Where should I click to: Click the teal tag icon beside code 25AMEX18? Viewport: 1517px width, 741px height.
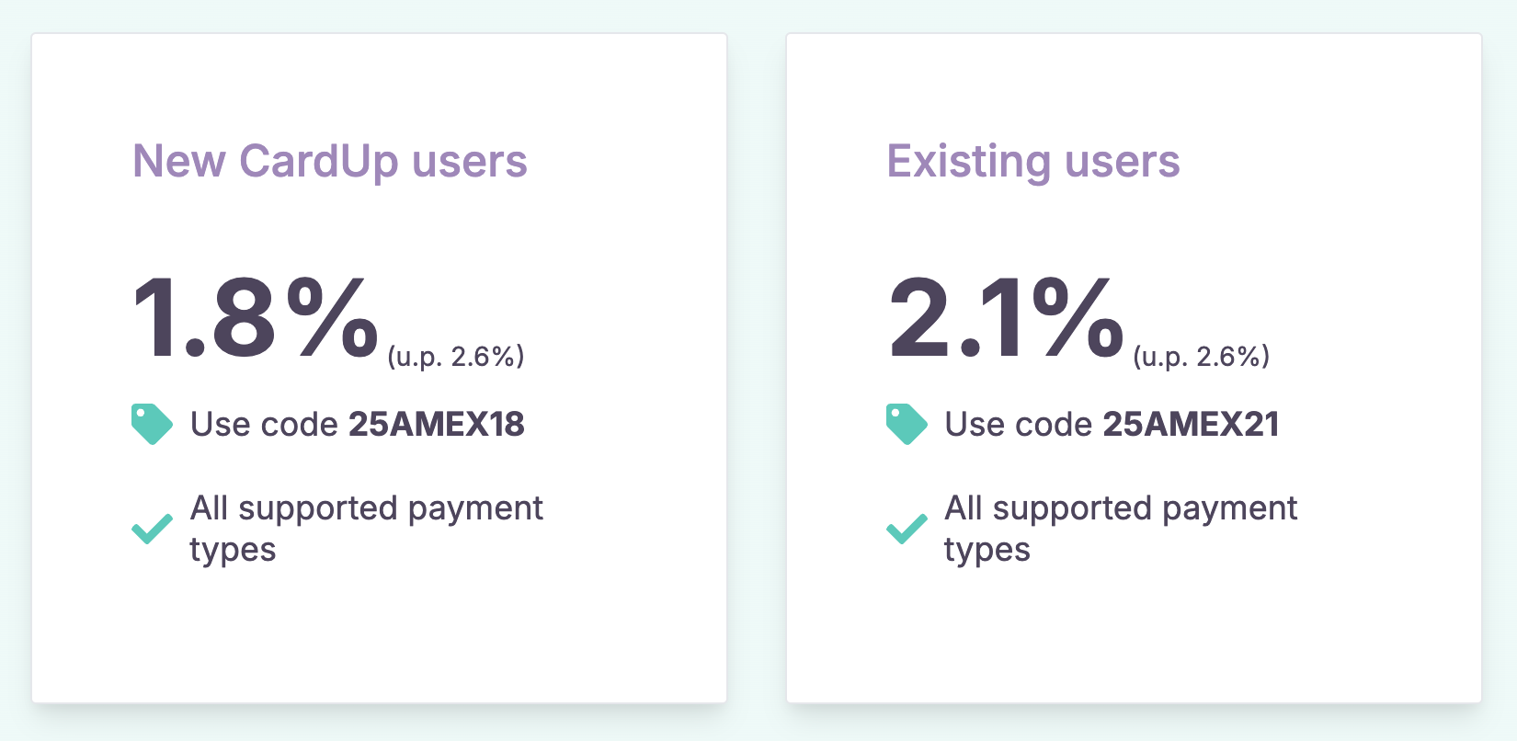152,424
